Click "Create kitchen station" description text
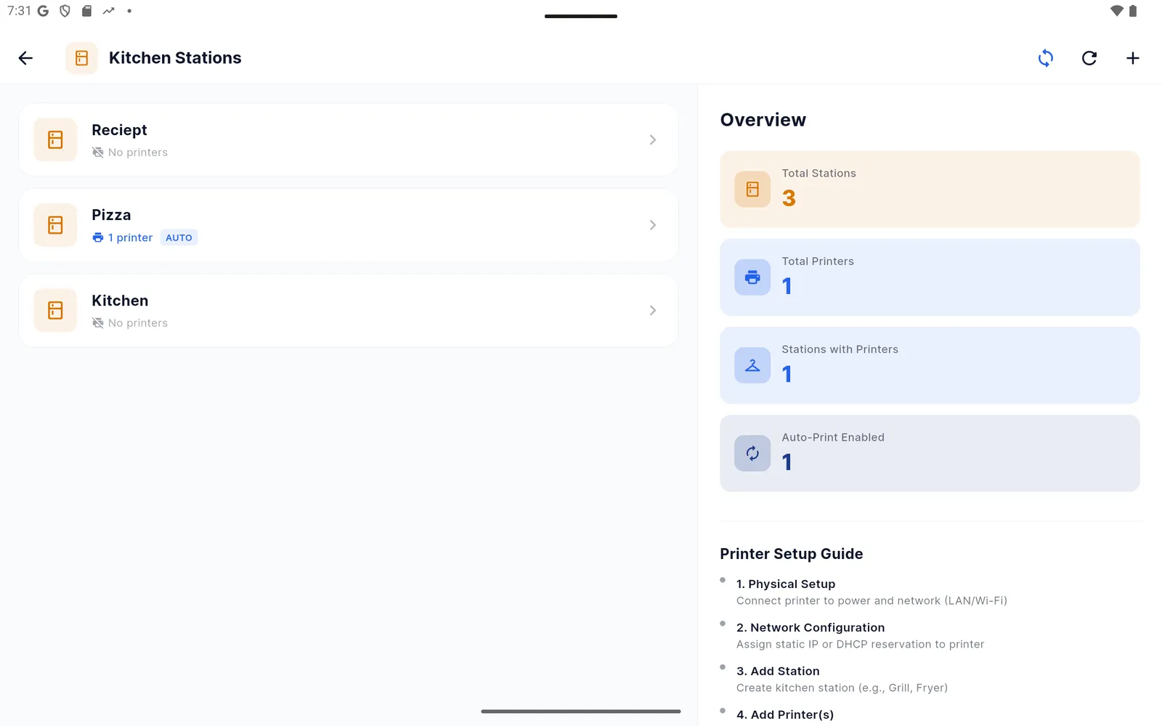 pyautogui.click(x=842, y=688)
